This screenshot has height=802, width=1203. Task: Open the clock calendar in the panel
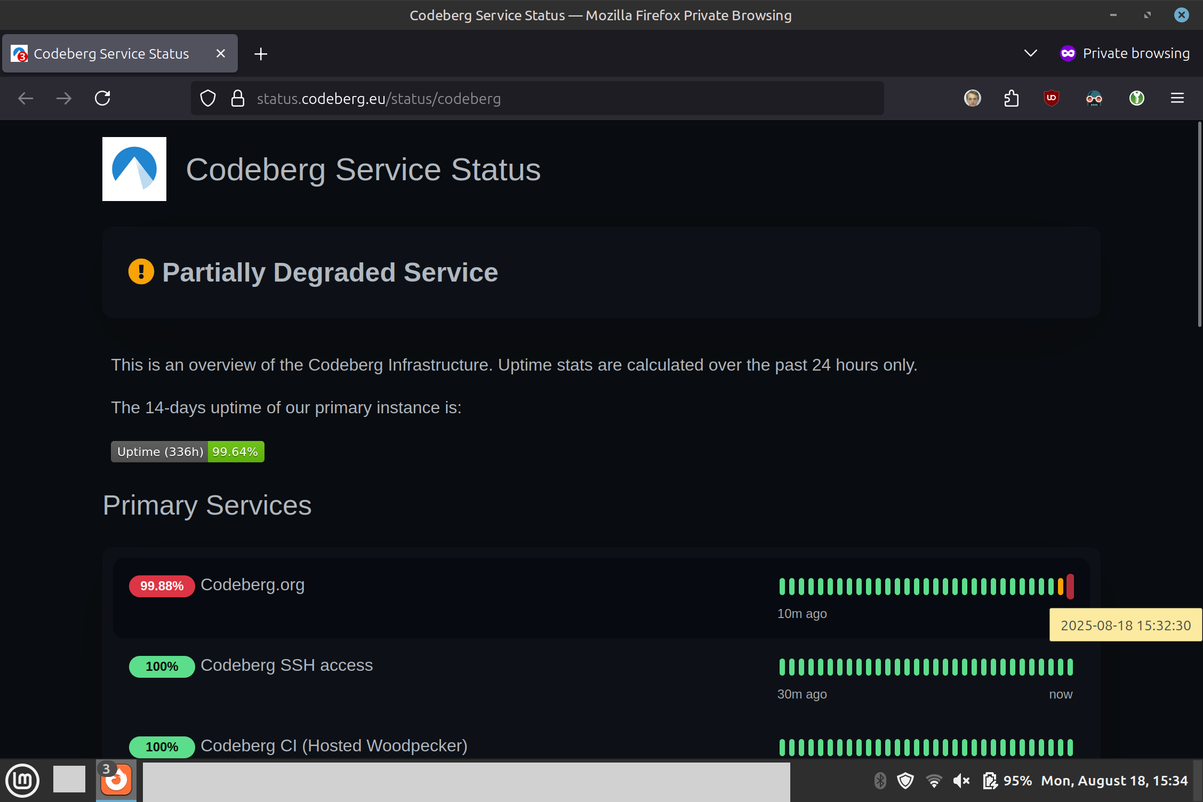point(1114,781)
